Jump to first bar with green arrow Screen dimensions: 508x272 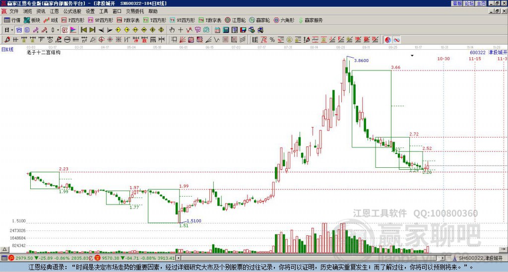click(83, 30)
